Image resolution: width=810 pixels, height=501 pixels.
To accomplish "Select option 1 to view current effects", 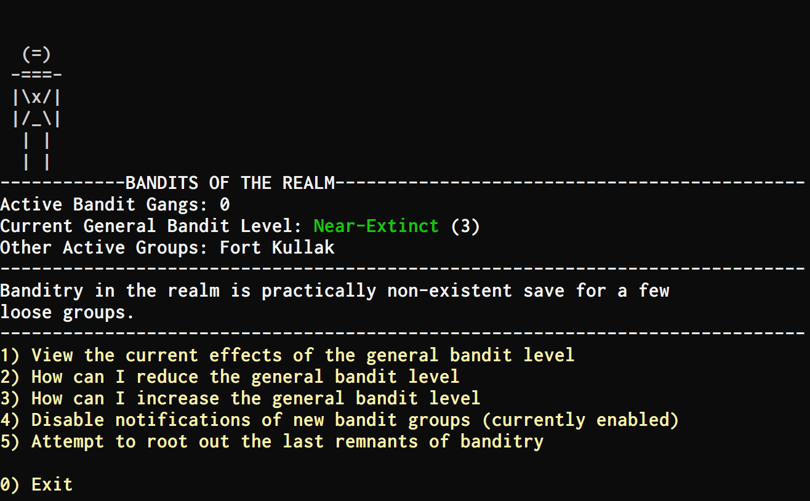I will [x=287, y=355].
